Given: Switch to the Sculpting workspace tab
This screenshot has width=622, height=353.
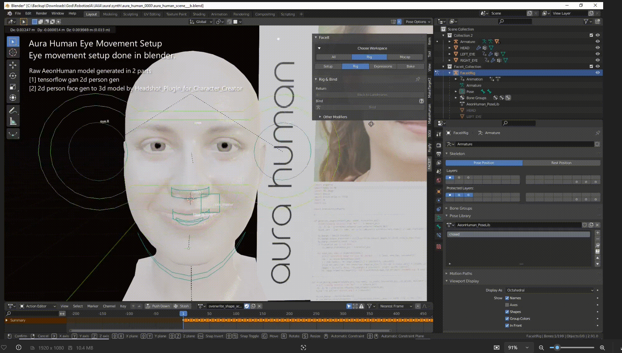Looking at the screenshot, I should tap(130, 14).
